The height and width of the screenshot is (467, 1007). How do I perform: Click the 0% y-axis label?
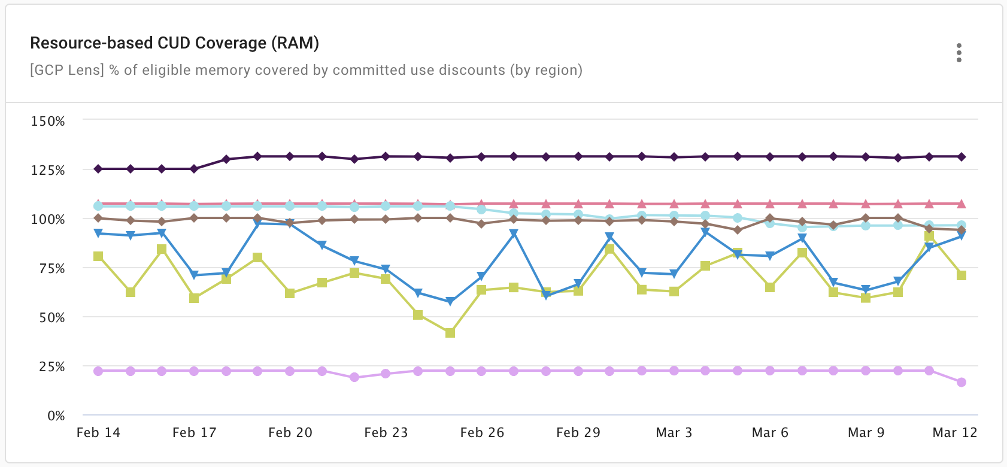[x=56, y=416]
